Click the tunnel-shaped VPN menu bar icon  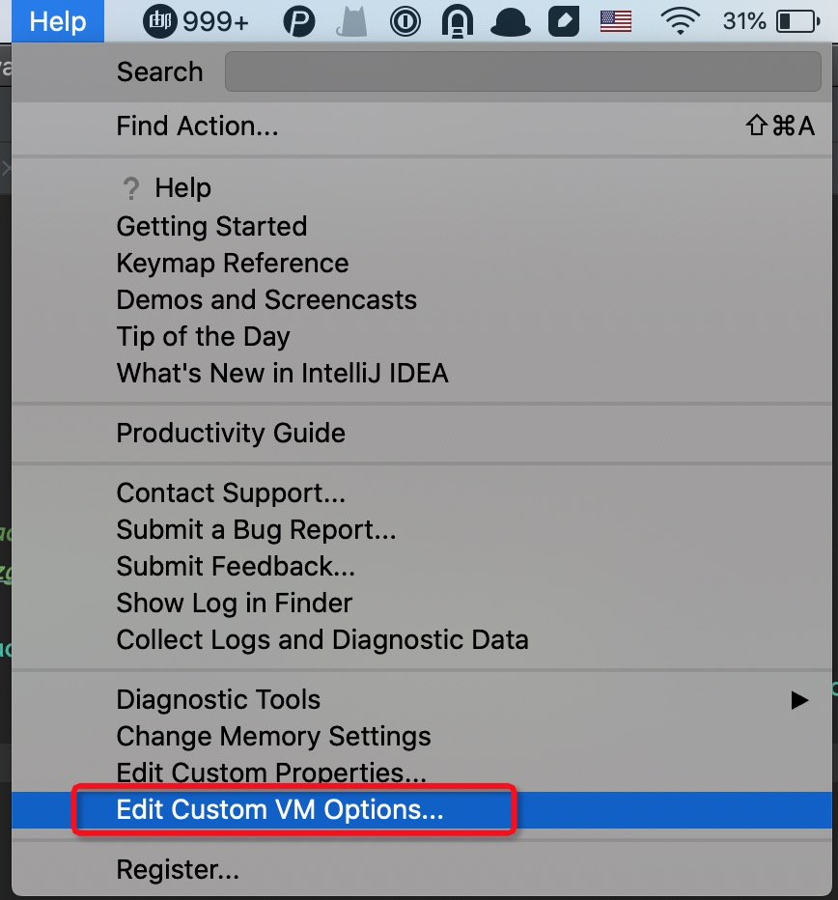[458, 22]
